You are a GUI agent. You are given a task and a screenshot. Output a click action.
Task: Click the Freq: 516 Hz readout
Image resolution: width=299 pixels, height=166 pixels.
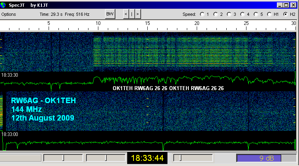(77, 14)
